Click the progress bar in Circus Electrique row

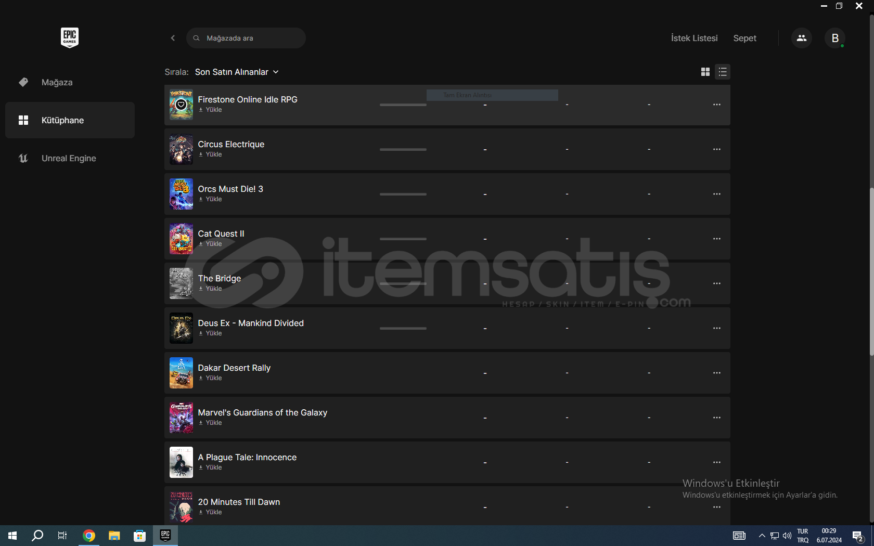click(x=403, y=149)
